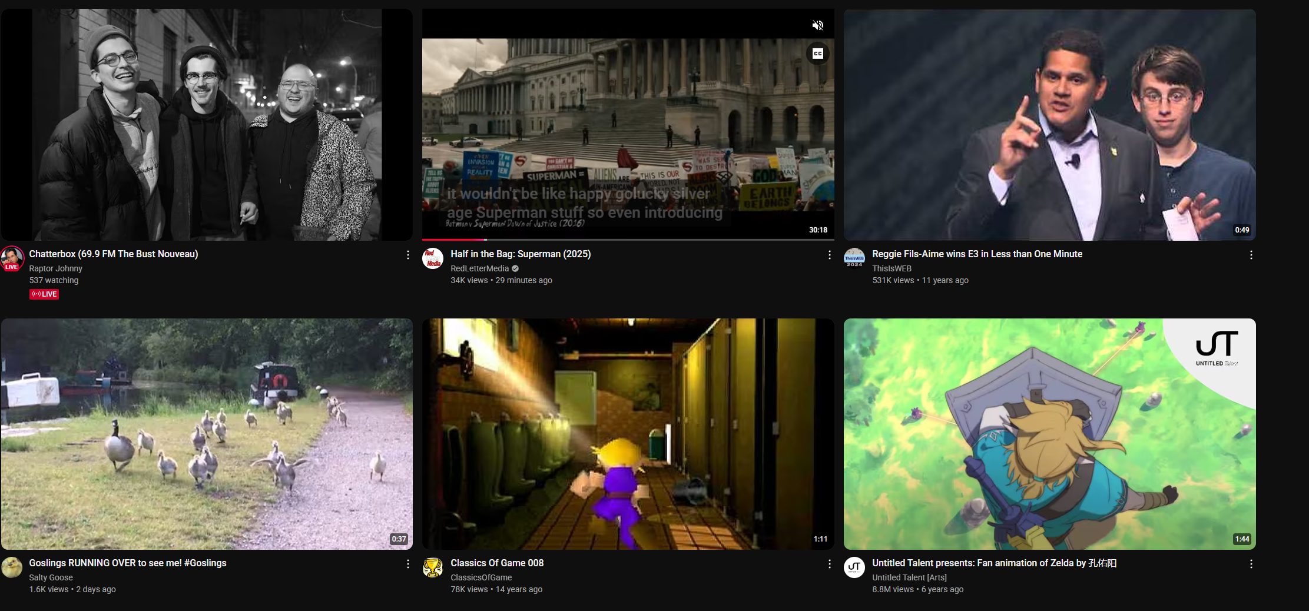Go to ThisIsWEB channel name link
Viewport: 1309px width, 611px height.
(x=892, y=268)
